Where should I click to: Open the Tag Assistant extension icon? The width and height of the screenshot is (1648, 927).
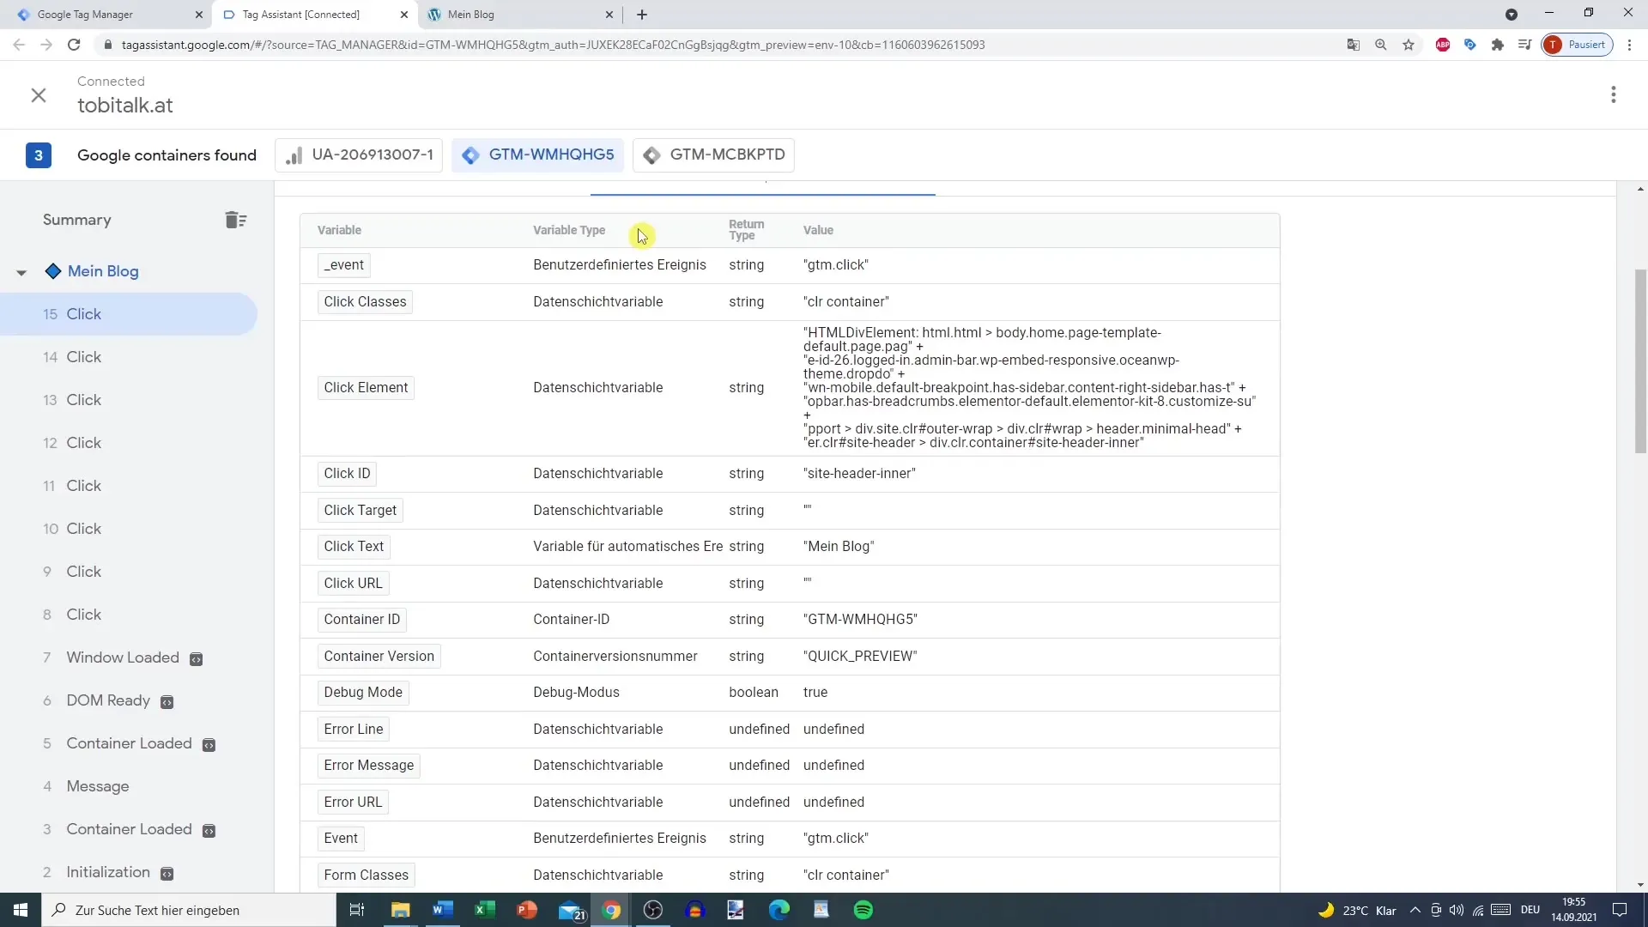(x=1470, y=45)
